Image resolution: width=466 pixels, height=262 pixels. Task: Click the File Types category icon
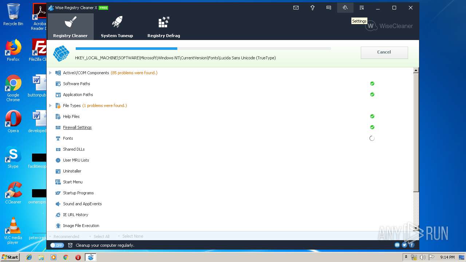point(58,106)
